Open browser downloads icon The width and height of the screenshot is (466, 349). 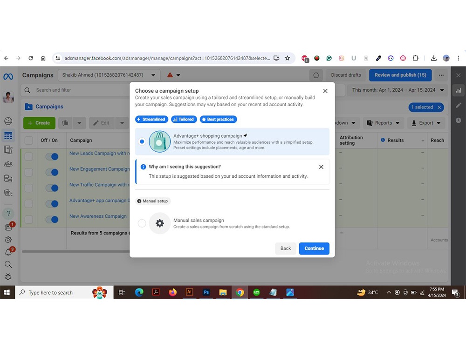[433, 58]
